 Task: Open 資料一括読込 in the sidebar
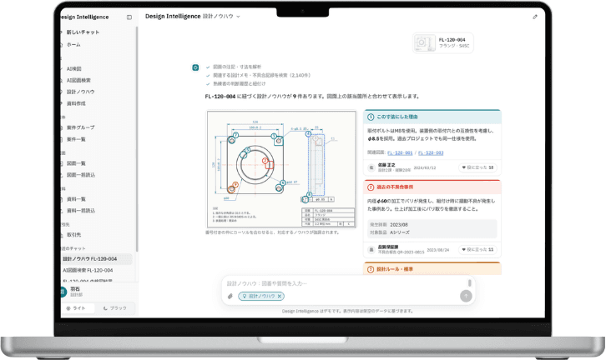[x=81, y=211]
